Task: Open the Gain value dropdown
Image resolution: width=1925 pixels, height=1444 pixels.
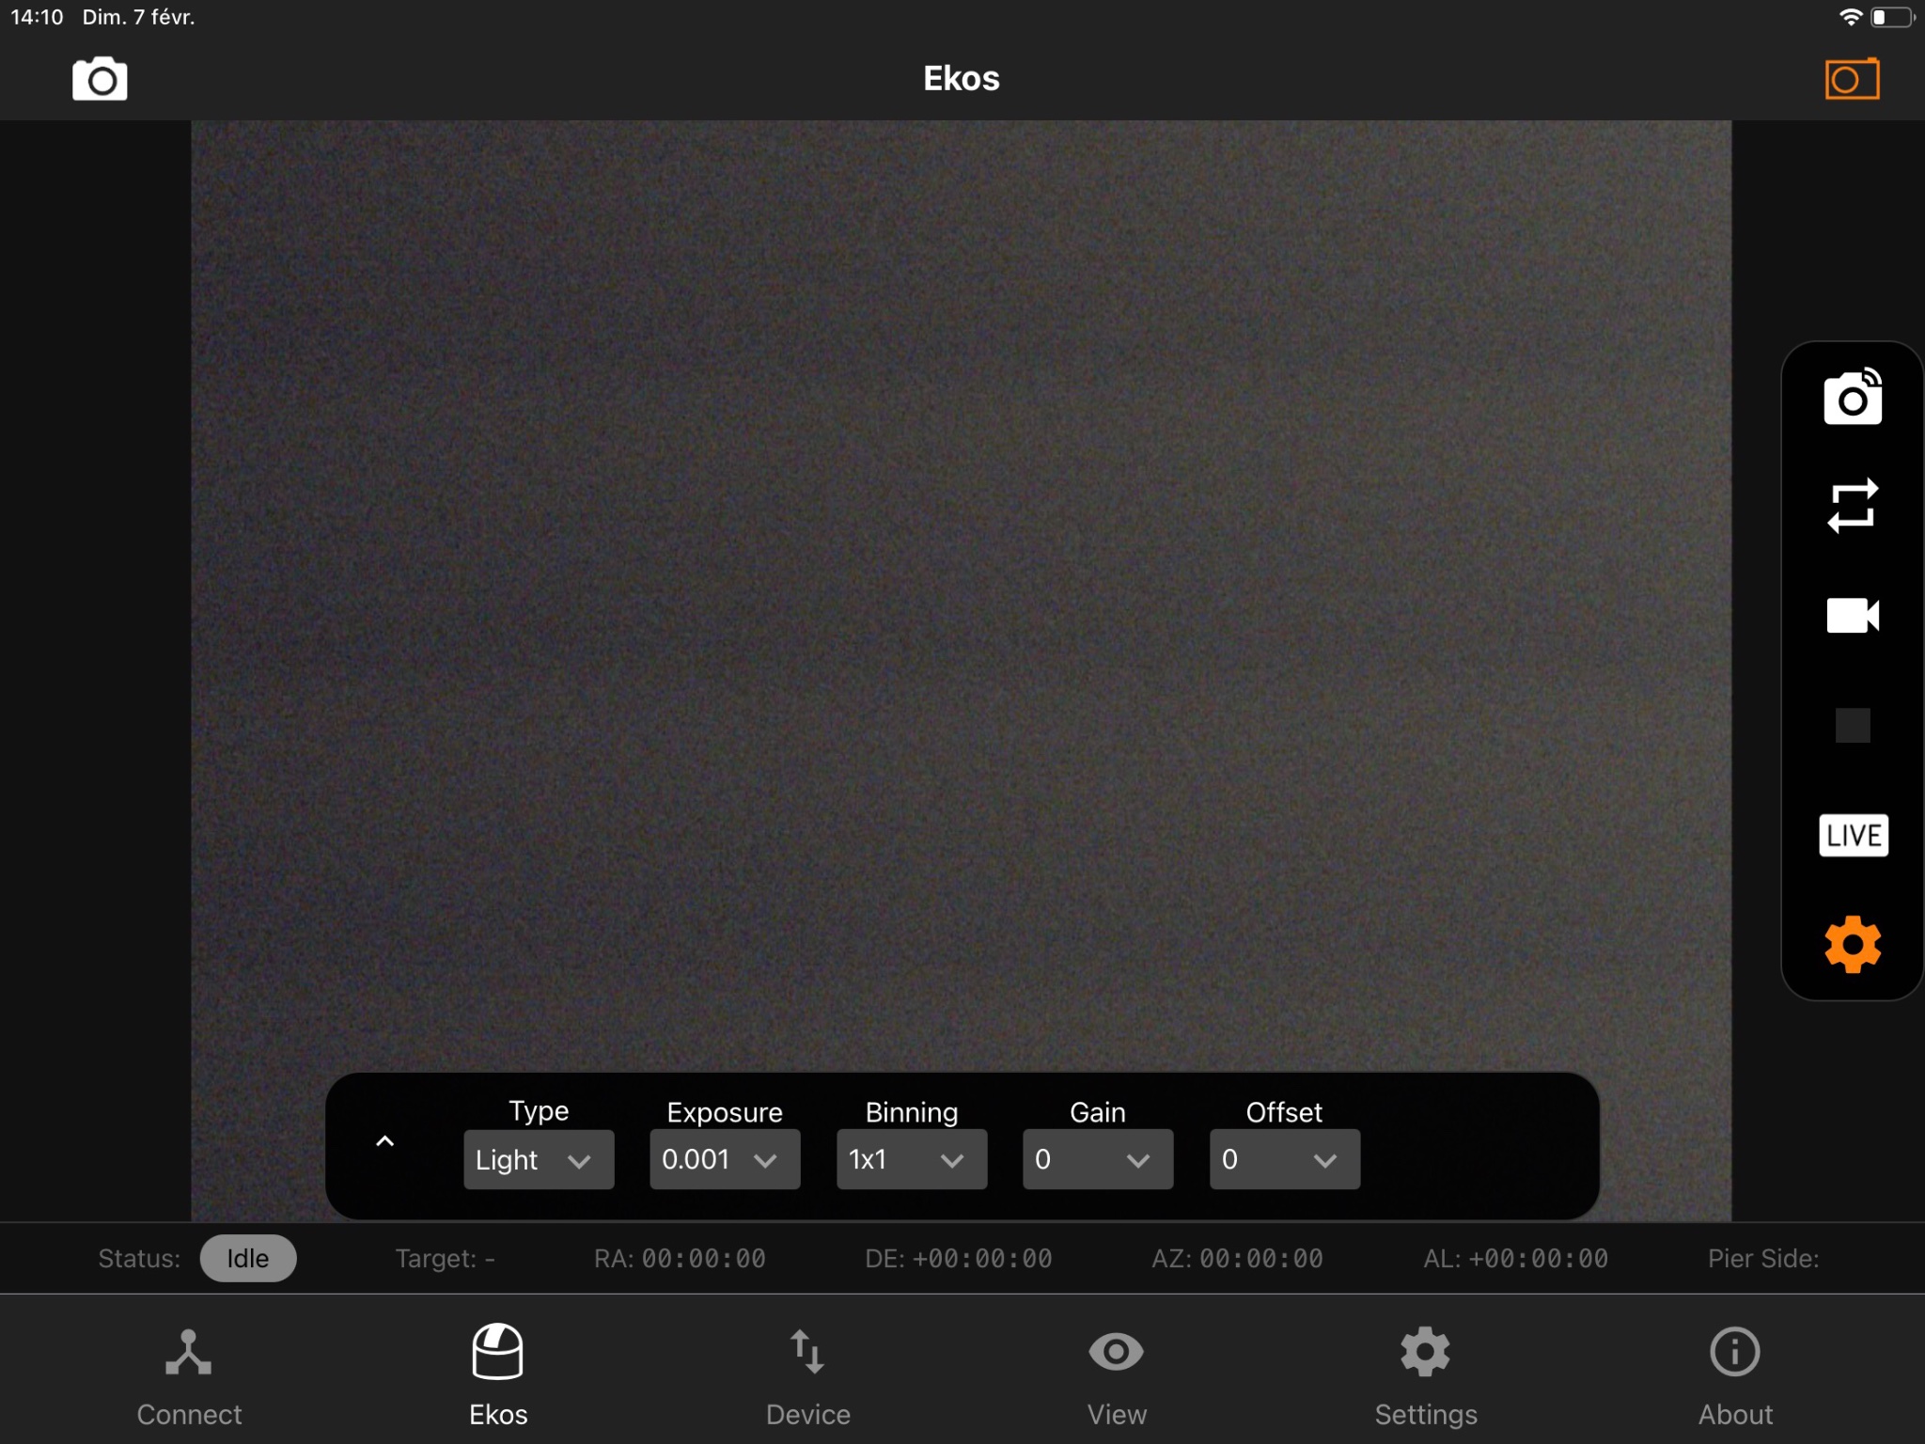Action: click(x=1098, y=1159)
